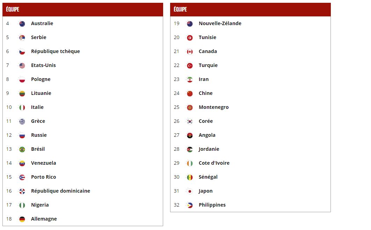371x230 pixels.
Task: Click the left ÉQUIPE column header
Action: [x=13, y=9]
